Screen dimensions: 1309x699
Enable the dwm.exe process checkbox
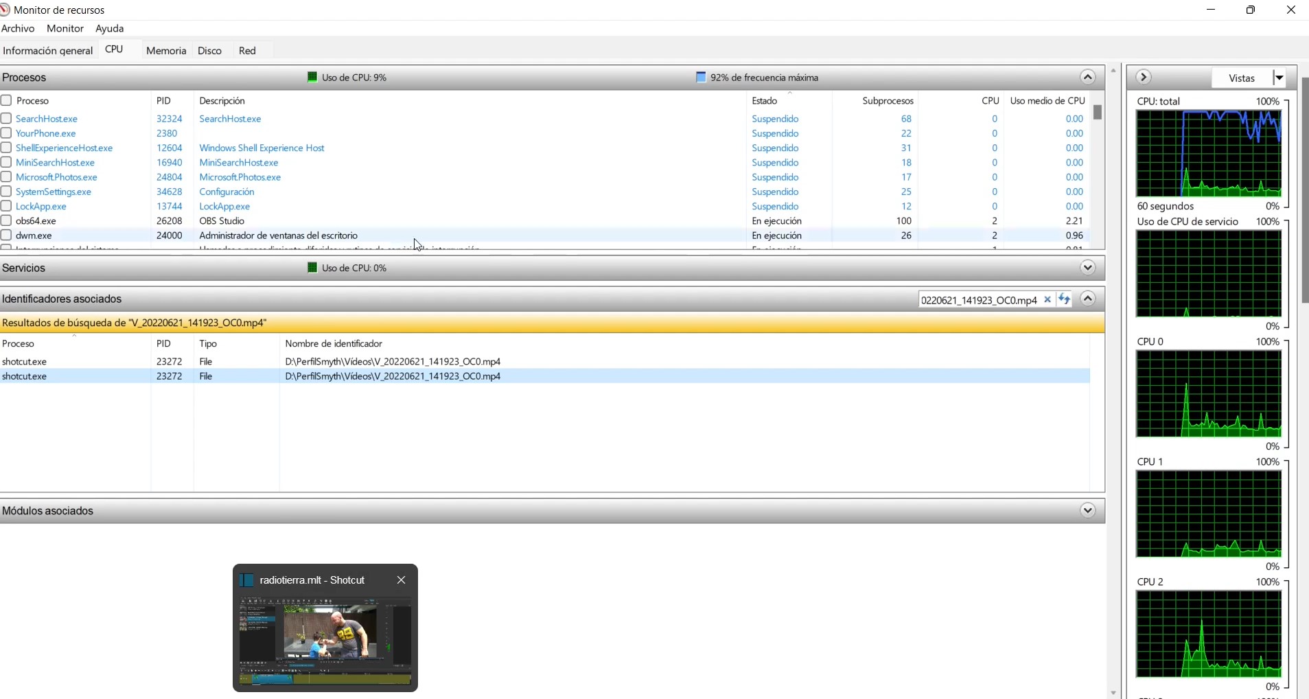pyautogui.click(x=6, y=236)
